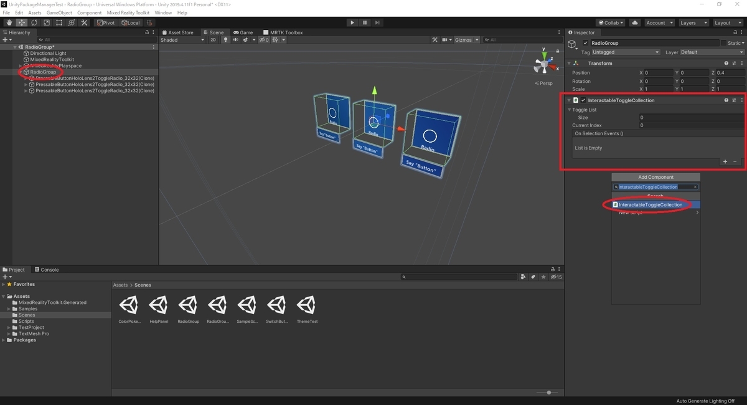Open the Layout dropdown in top toolbar
The image size is (747, 405).
tap(728, 22)
